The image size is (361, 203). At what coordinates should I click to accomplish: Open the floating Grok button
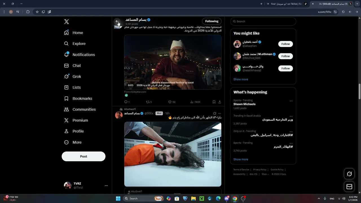pyautogui.click(x=349, y=174)
